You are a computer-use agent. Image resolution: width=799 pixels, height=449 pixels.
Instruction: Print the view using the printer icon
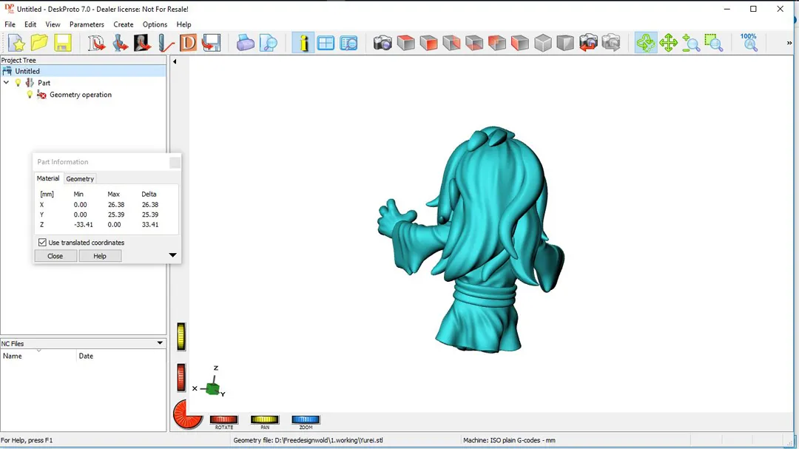click(245, 44)
